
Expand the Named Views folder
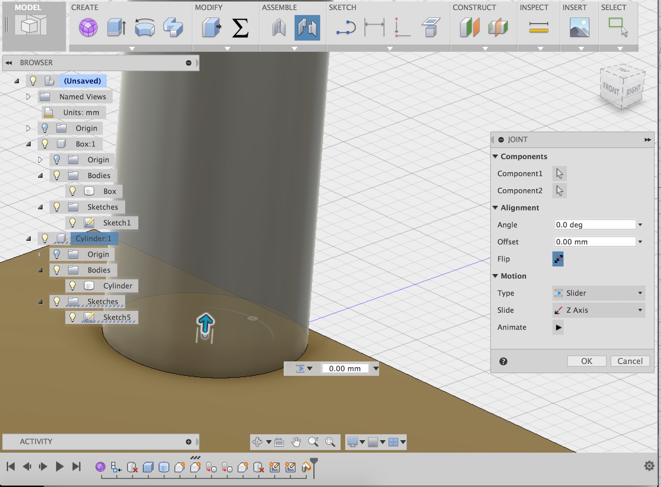[x=28, y=97]
